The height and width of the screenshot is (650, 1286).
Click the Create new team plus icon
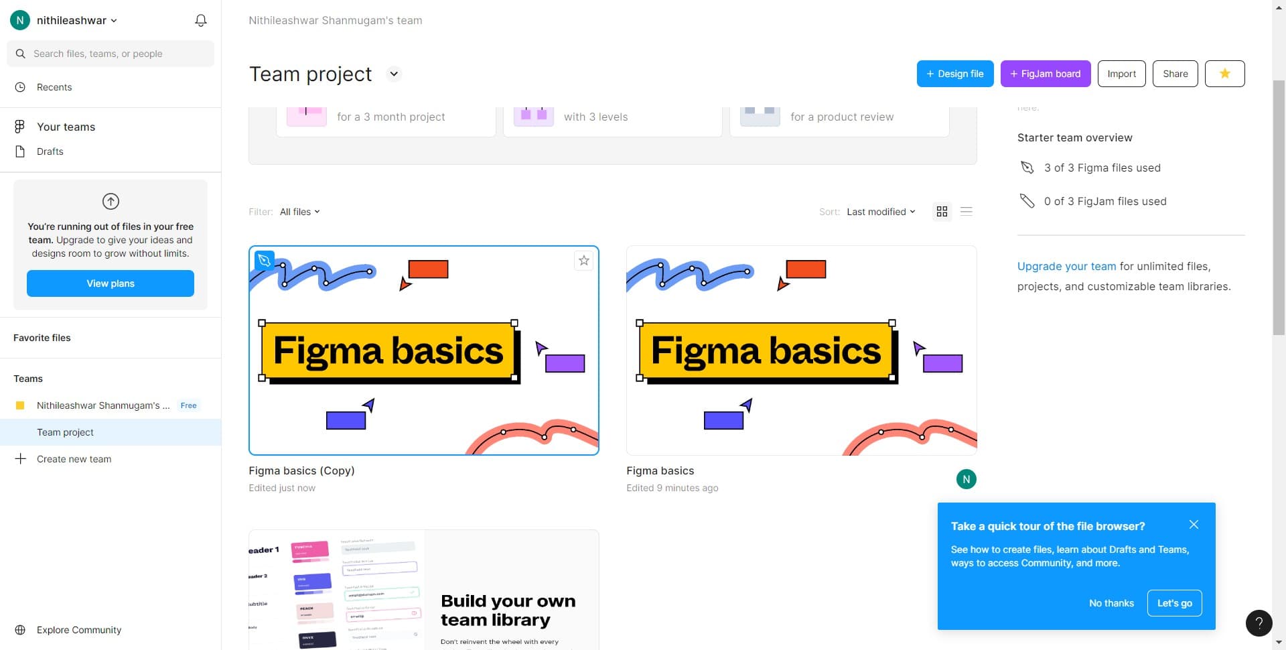[x=21, y=459]
